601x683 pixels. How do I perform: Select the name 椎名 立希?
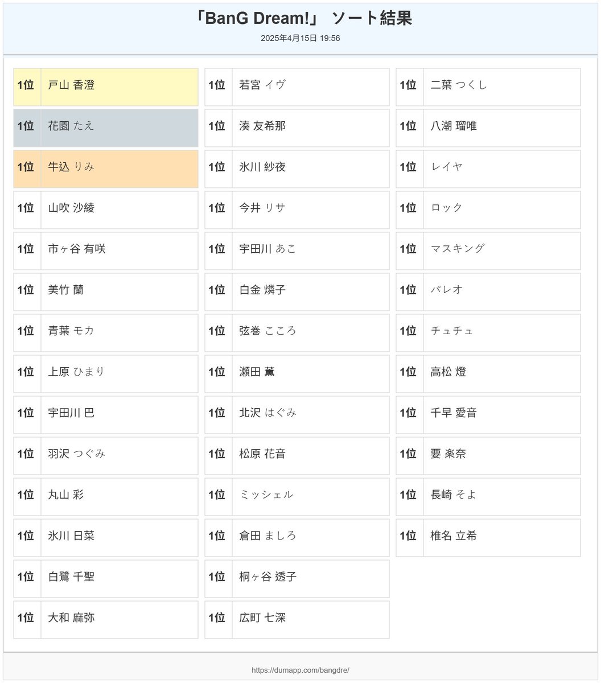(454, 536)
